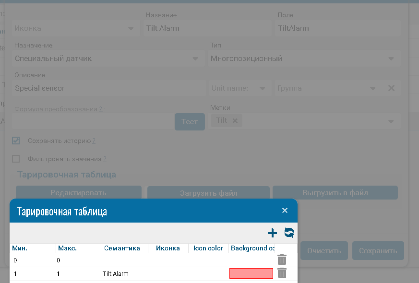Viewport: 419px width, 283px height.
Task: Enable Фильтровать значения checkbox
Action: point(16,159)
